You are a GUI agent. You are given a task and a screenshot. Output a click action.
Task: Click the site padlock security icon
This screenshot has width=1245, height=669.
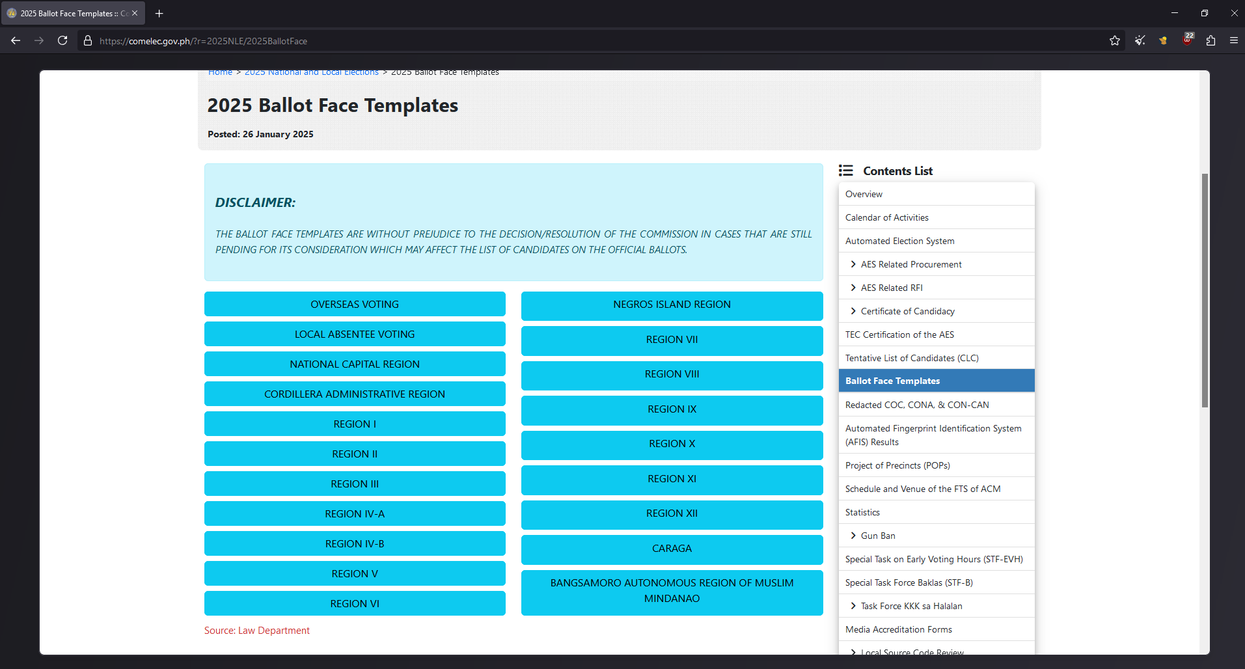point(88,40)
